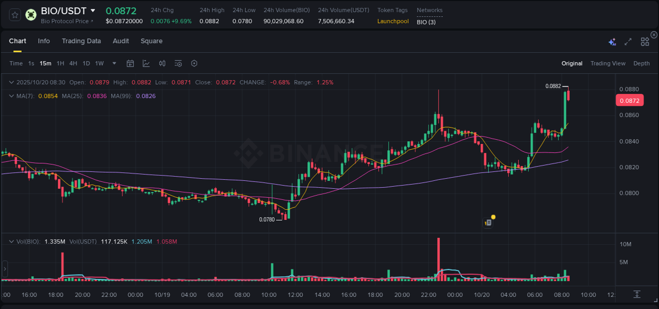Select the line chart style icon
The image size is (659, 309).
(x=147, y=63)
